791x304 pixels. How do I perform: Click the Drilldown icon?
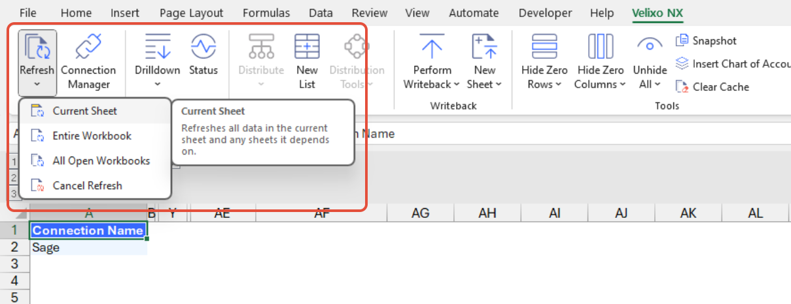[157, 48]
